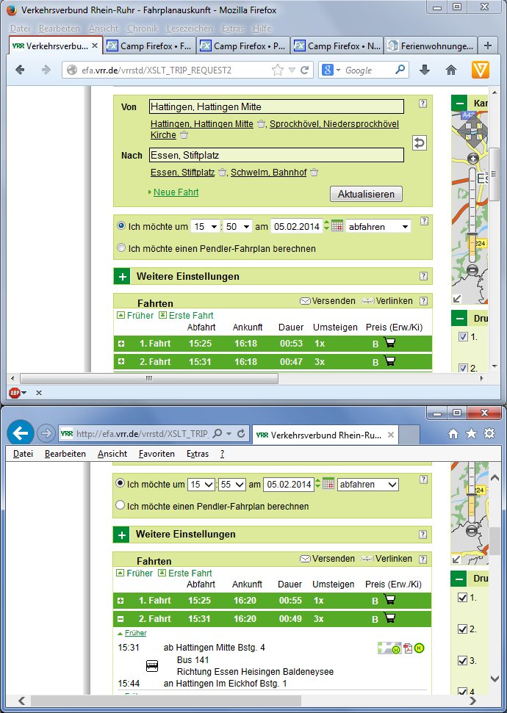Open help icon beside Von field

click(422, 104)
